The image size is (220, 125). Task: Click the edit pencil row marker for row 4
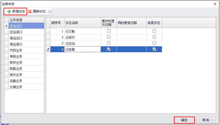(48, 49)
